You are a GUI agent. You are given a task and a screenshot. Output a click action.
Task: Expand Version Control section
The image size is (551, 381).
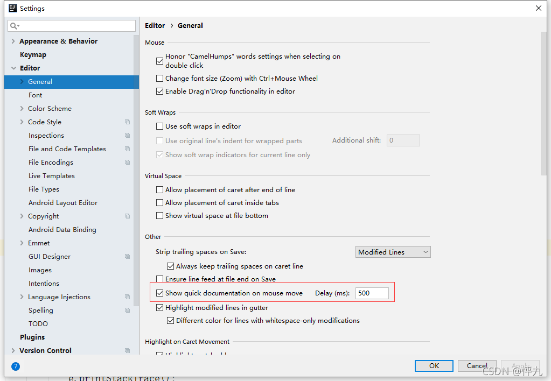pos(13,351)
